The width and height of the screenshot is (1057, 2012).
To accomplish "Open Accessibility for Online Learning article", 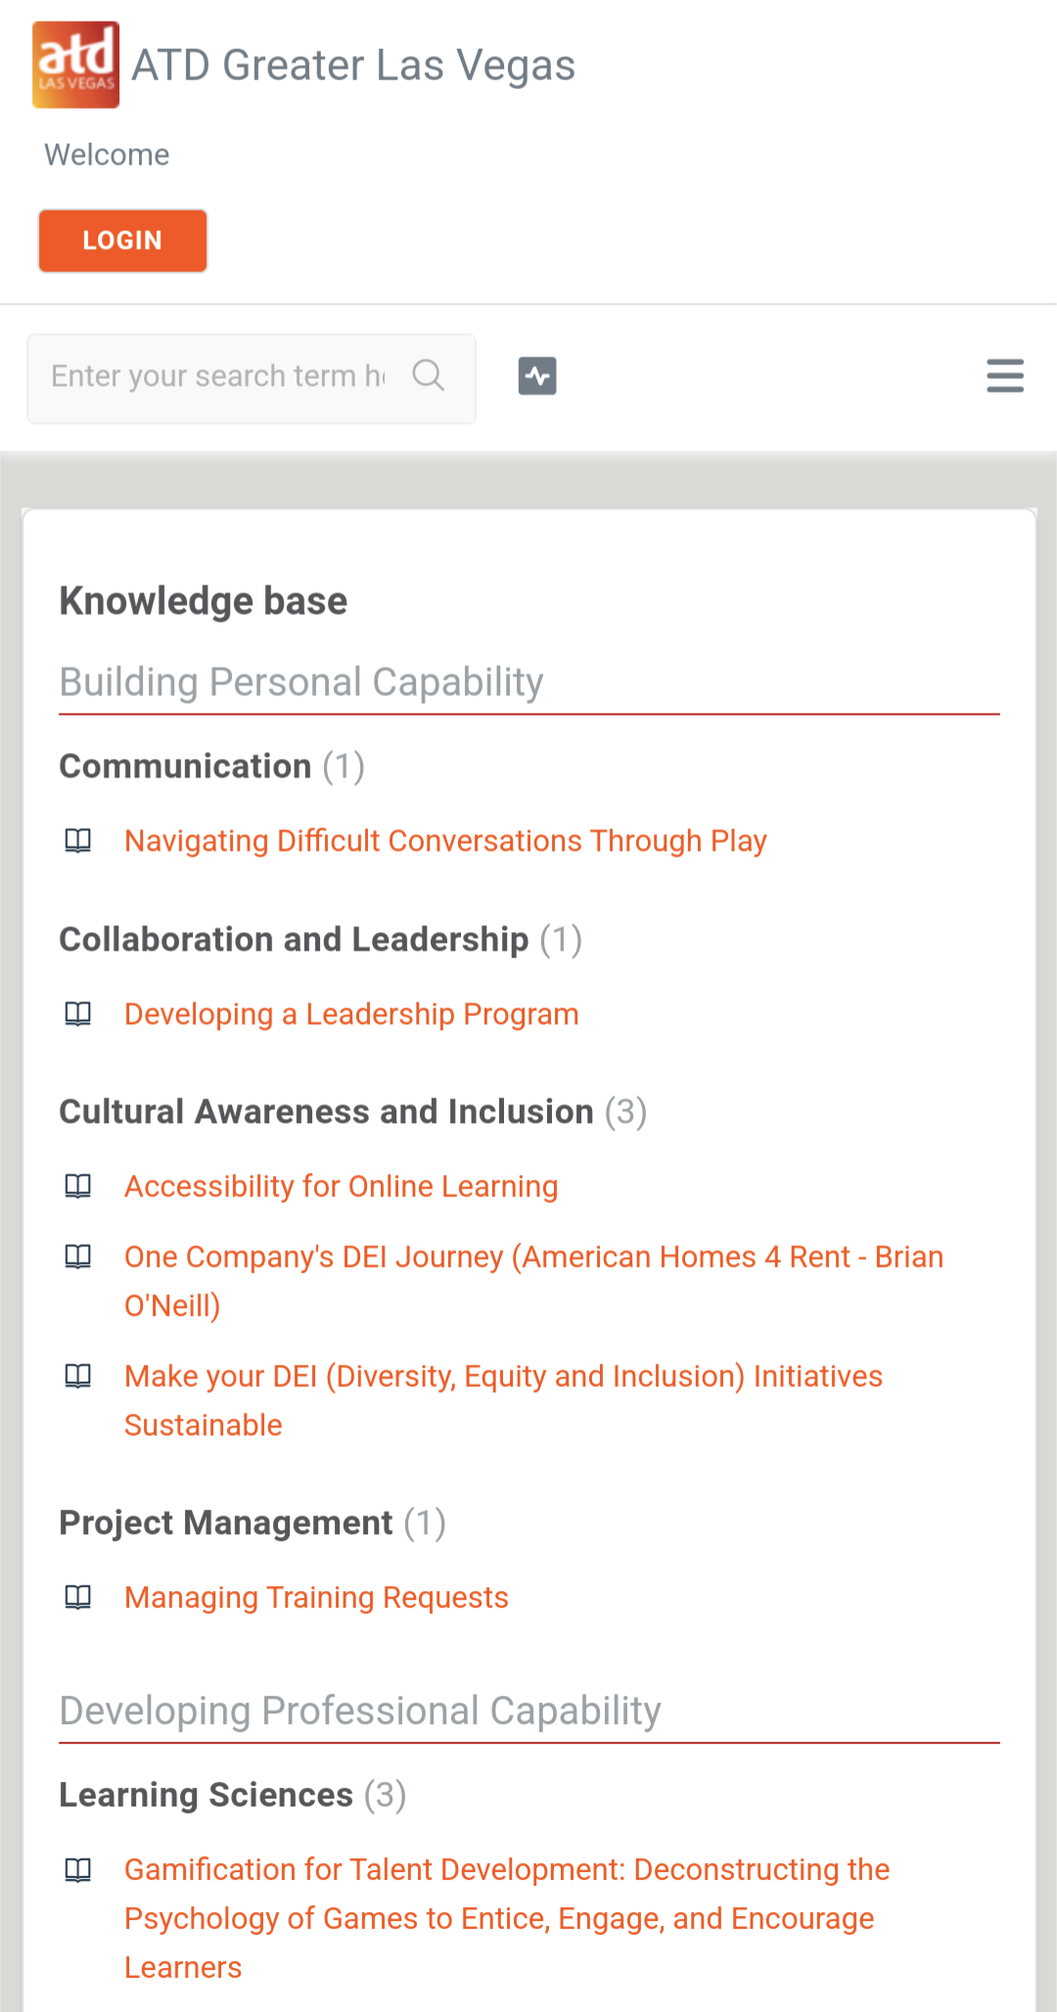I will pyautogui.click(x=341, y=1187).
